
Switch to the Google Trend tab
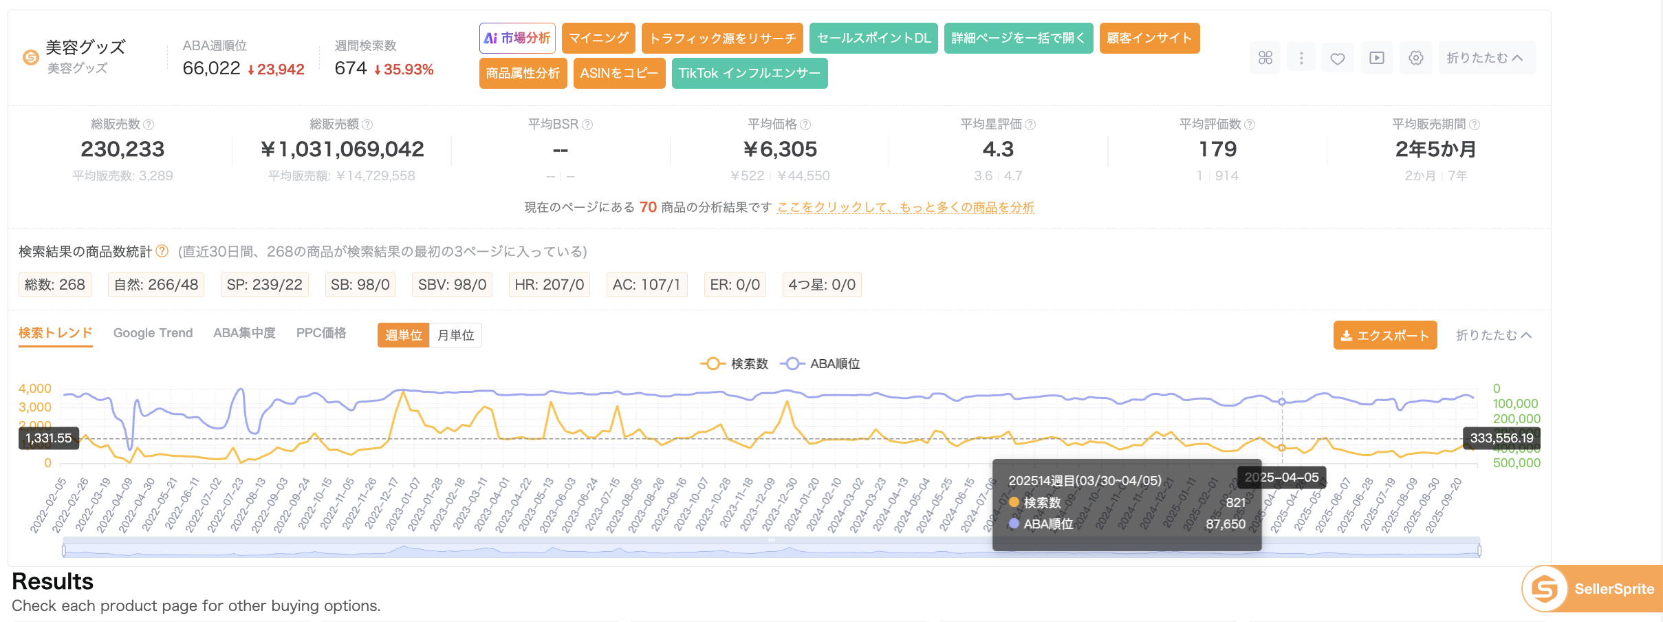tap(153, 333)
